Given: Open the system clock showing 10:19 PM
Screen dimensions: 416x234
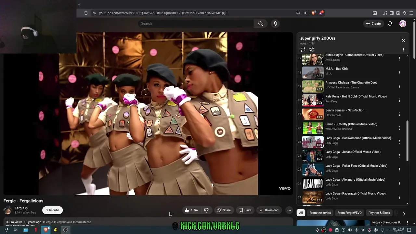Looking at the screenshot, I should pyautogui.click(x=398, y=230).
